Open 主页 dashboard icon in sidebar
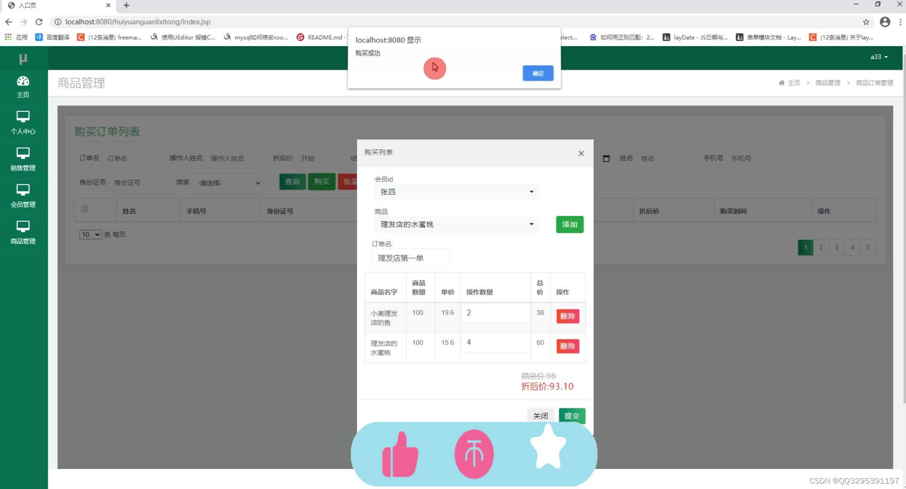This screenshot has width=906, height=489. click(x=23, y=87)
